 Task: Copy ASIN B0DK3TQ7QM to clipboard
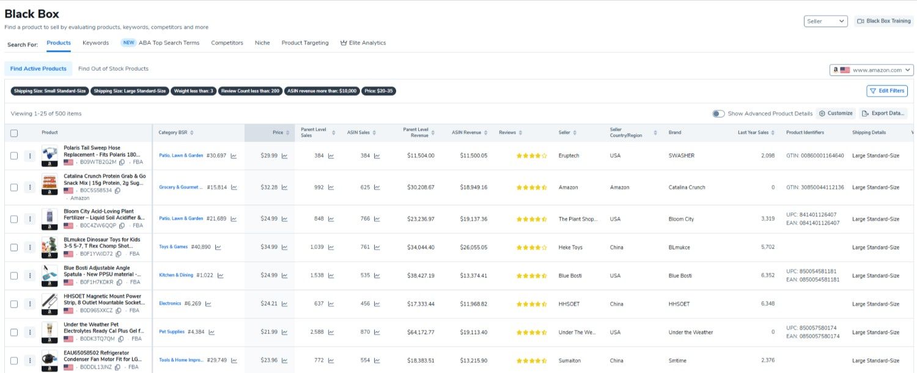(x=120, y=339)
